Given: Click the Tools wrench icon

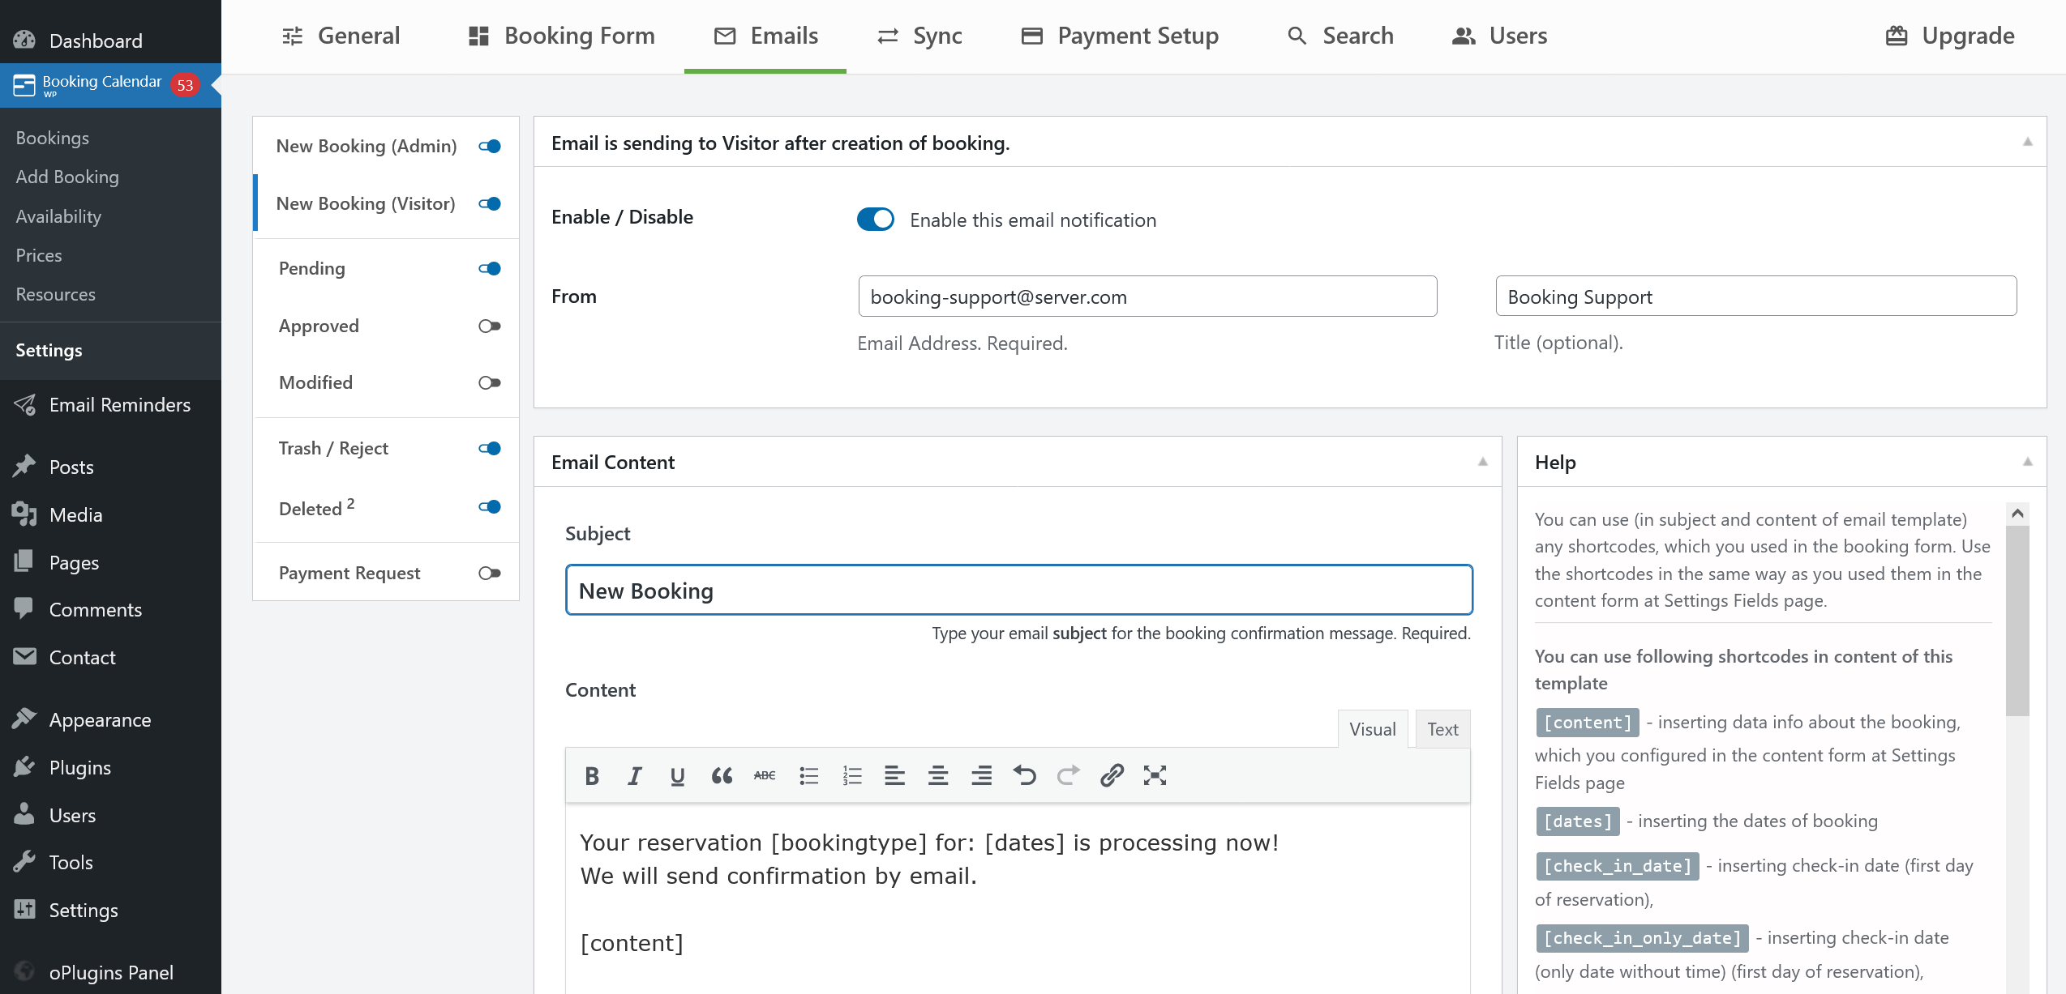Looking at the screenshot, I should click(24, 861).
